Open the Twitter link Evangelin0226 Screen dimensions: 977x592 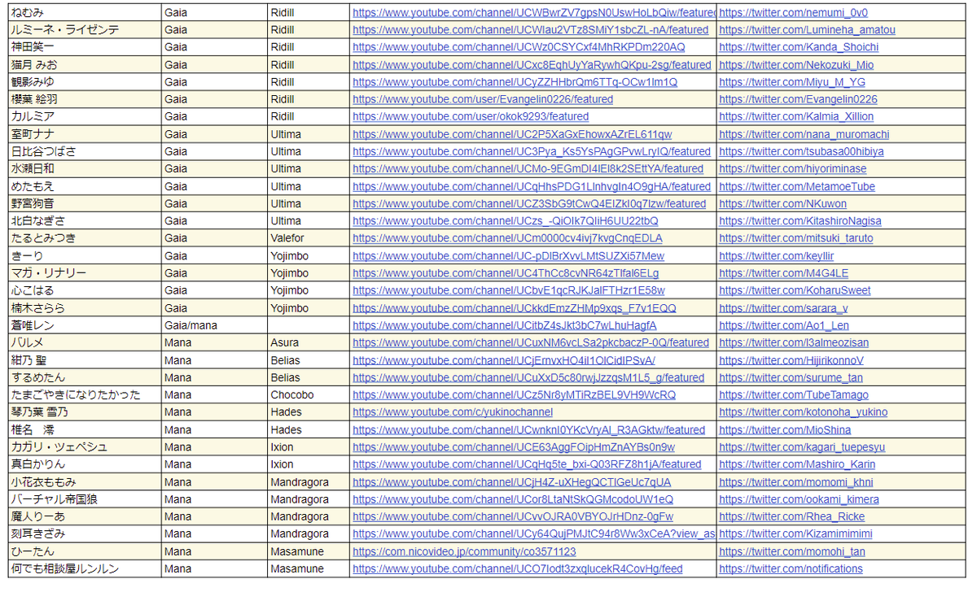pos(799,99)
